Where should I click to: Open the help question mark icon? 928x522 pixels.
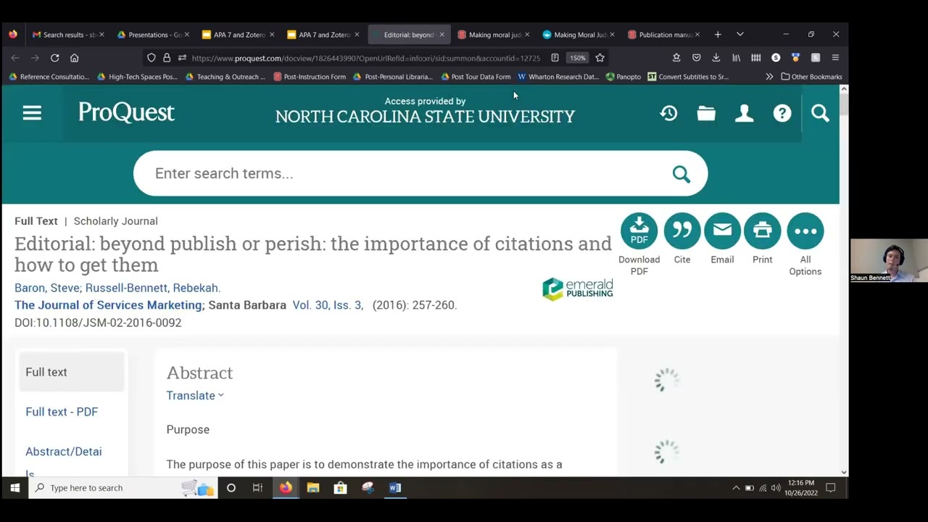click(782, 113)
